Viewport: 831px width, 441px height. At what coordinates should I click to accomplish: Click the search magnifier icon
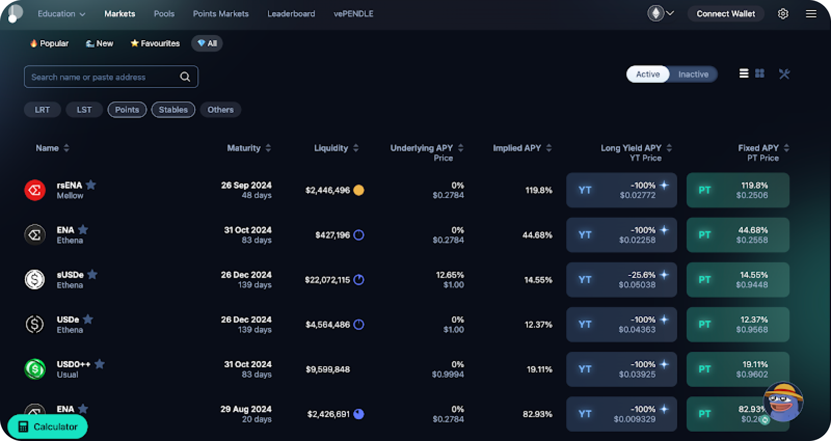[185, 76]
